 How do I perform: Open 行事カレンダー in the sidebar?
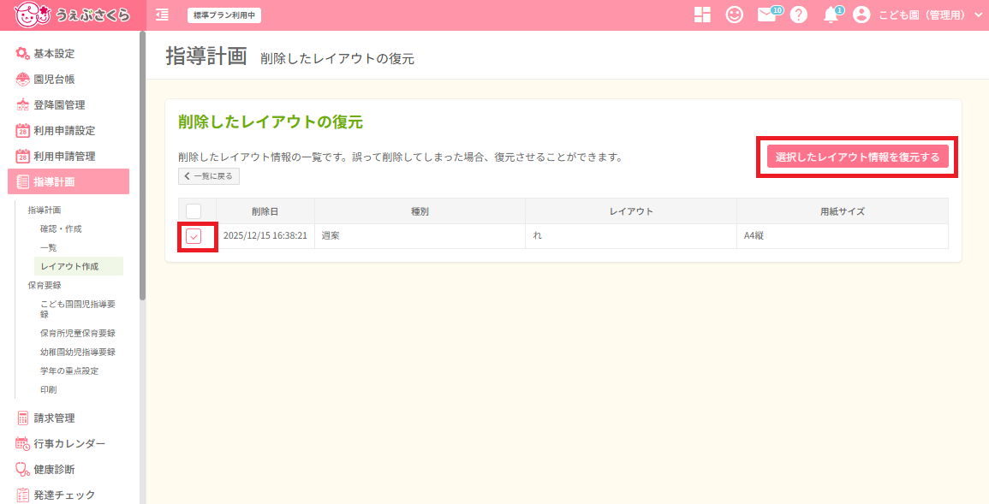coord(69,444)
